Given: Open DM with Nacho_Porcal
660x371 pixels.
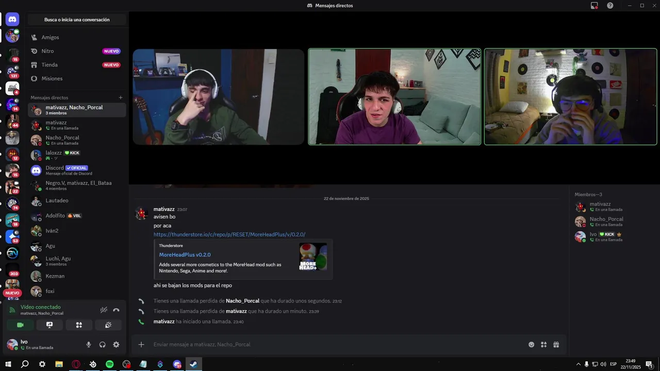Looking at the screenshot, I should point(77,140).
